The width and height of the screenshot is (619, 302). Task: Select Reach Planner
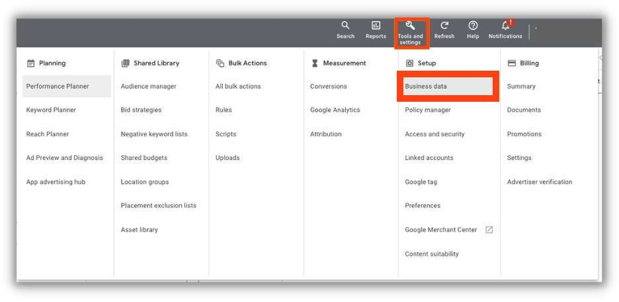tap(48, 134)
